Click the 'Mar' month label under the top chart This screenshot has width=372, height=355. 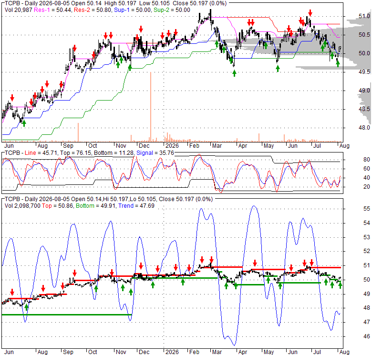[217, 145]
